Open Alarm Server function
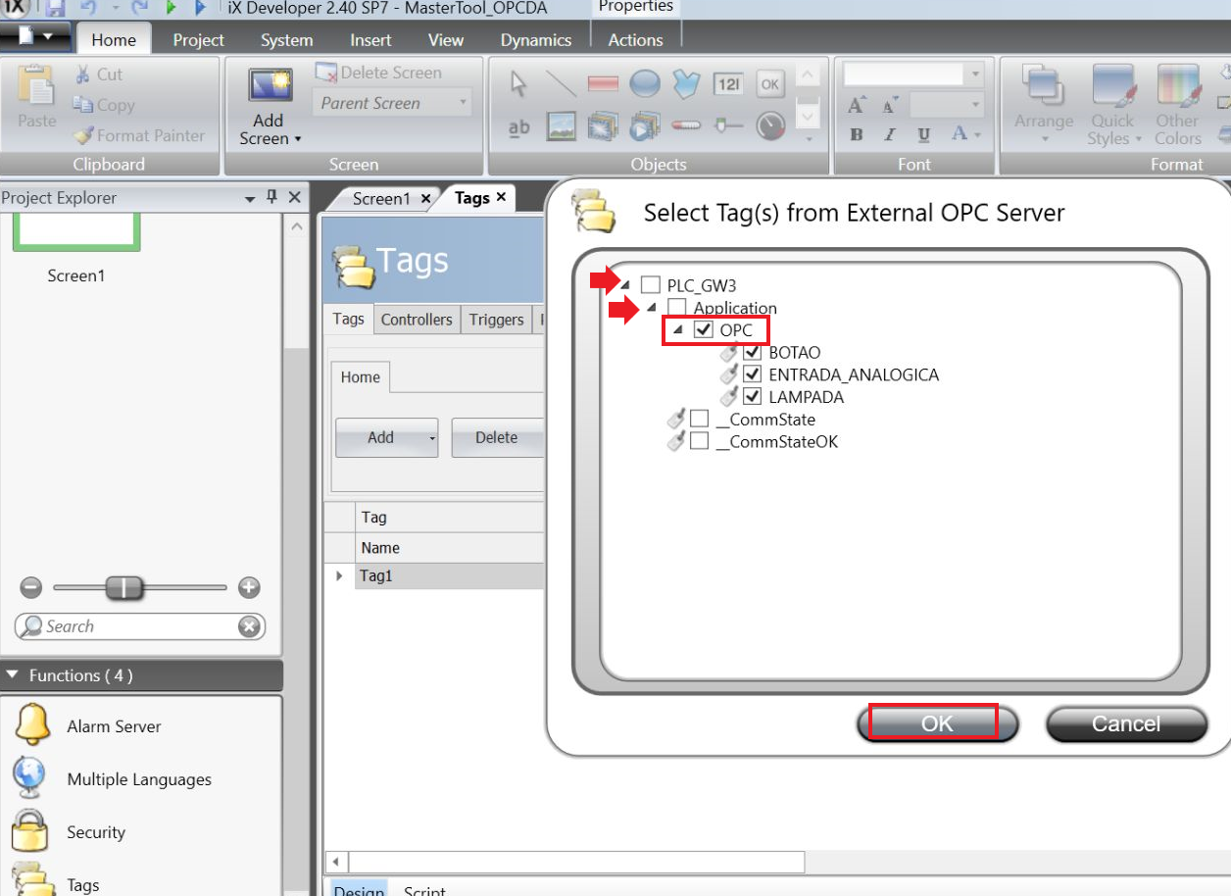 [114, 726]
